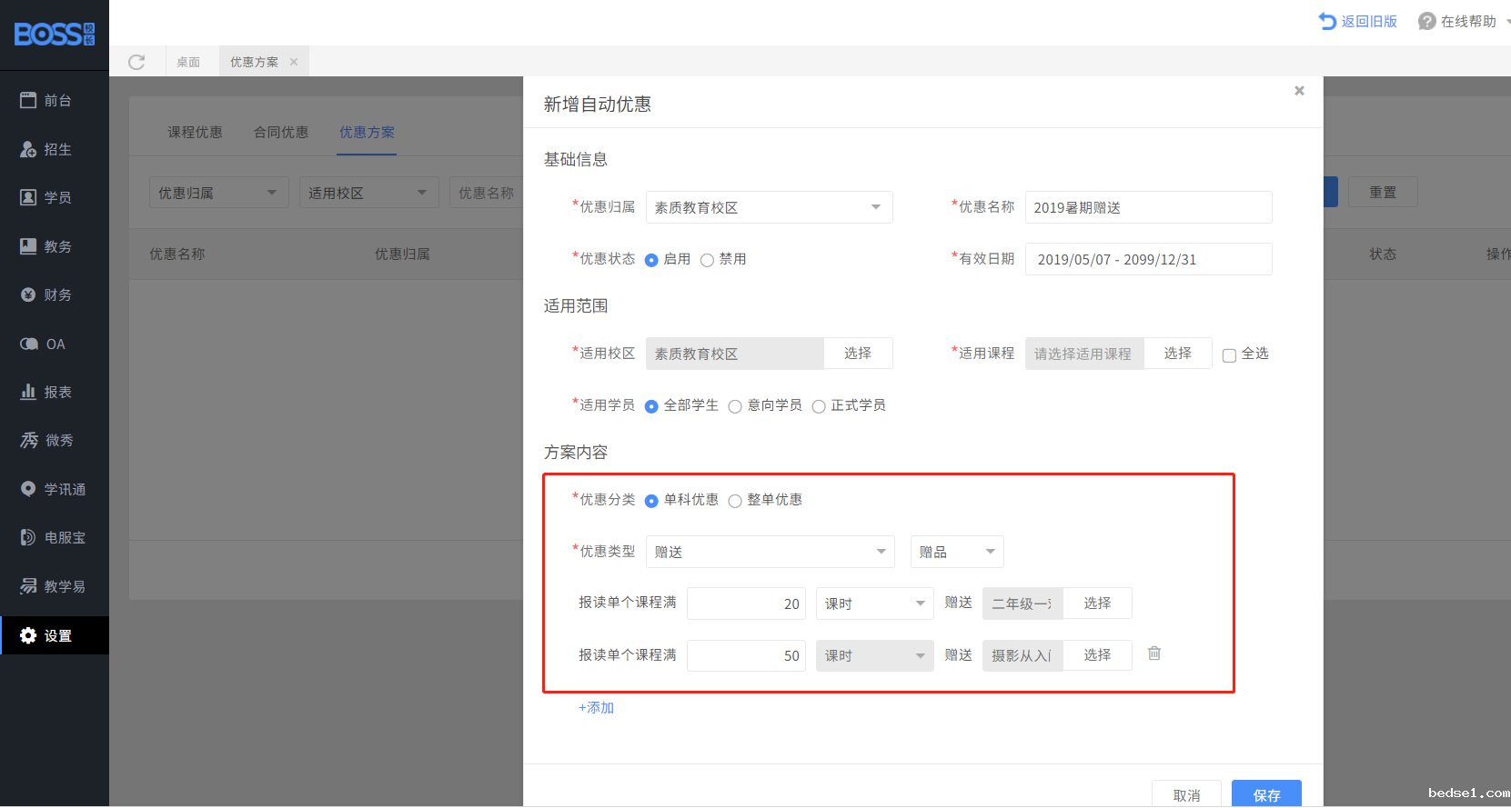Viewport: 1511px width, 808px height.
Task: Click the 返回旧版 arrow icon
Action: 1328,21
